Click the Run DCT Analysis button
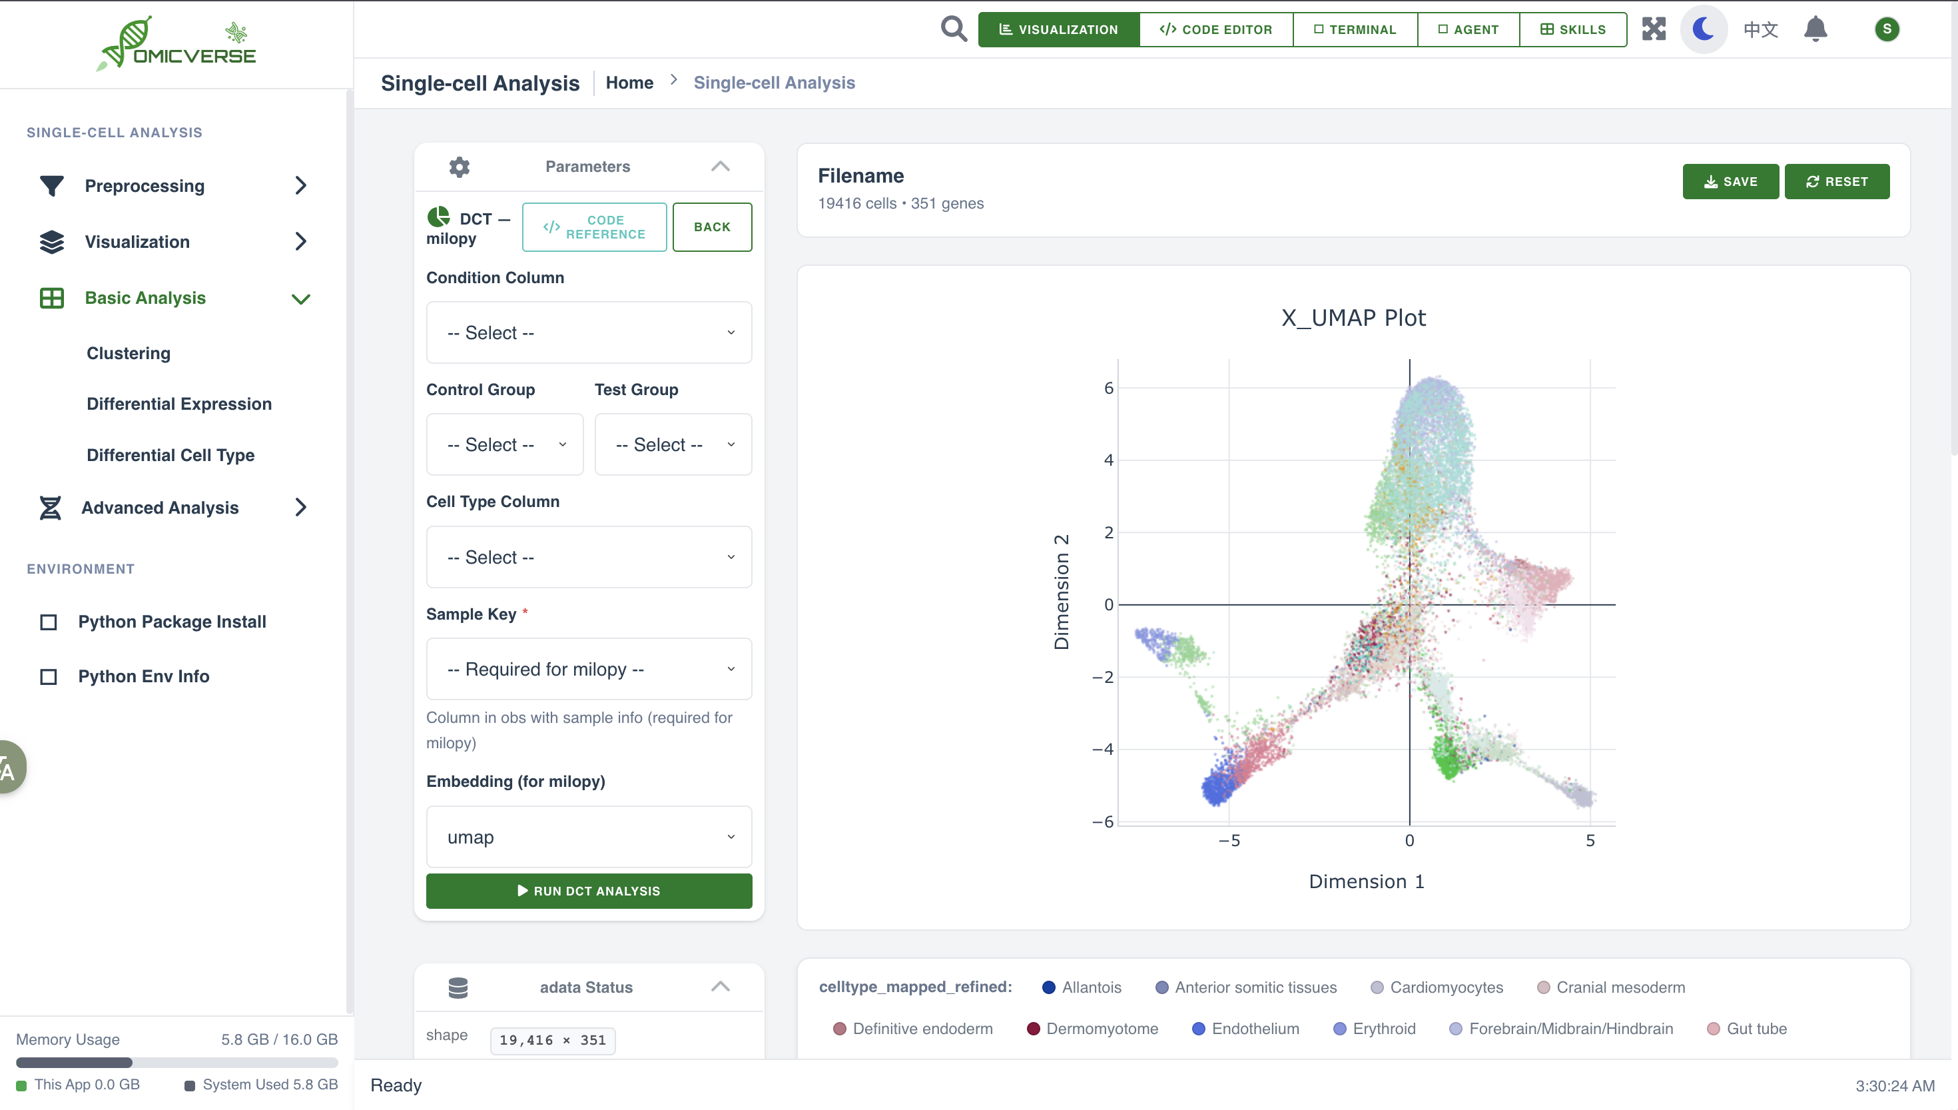Image resolution: width=1958 pixels, height=1110 pixels. click(x=588, y=890)
